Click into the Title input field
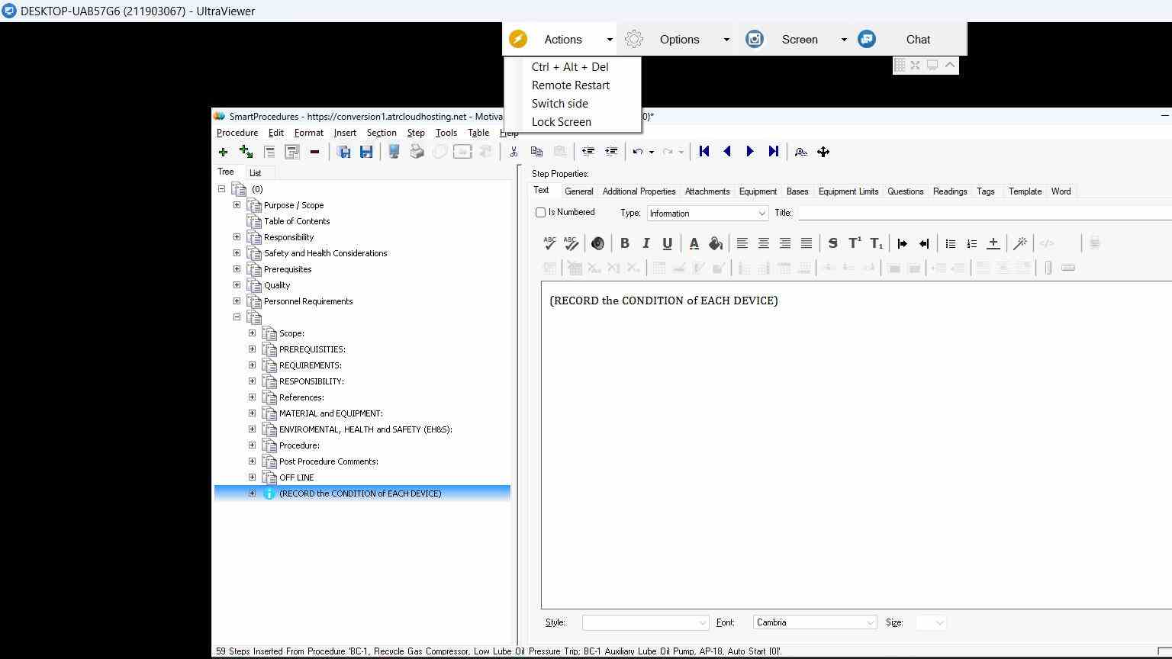This screenshot has width=1172, height=659. tap(984, 213)
